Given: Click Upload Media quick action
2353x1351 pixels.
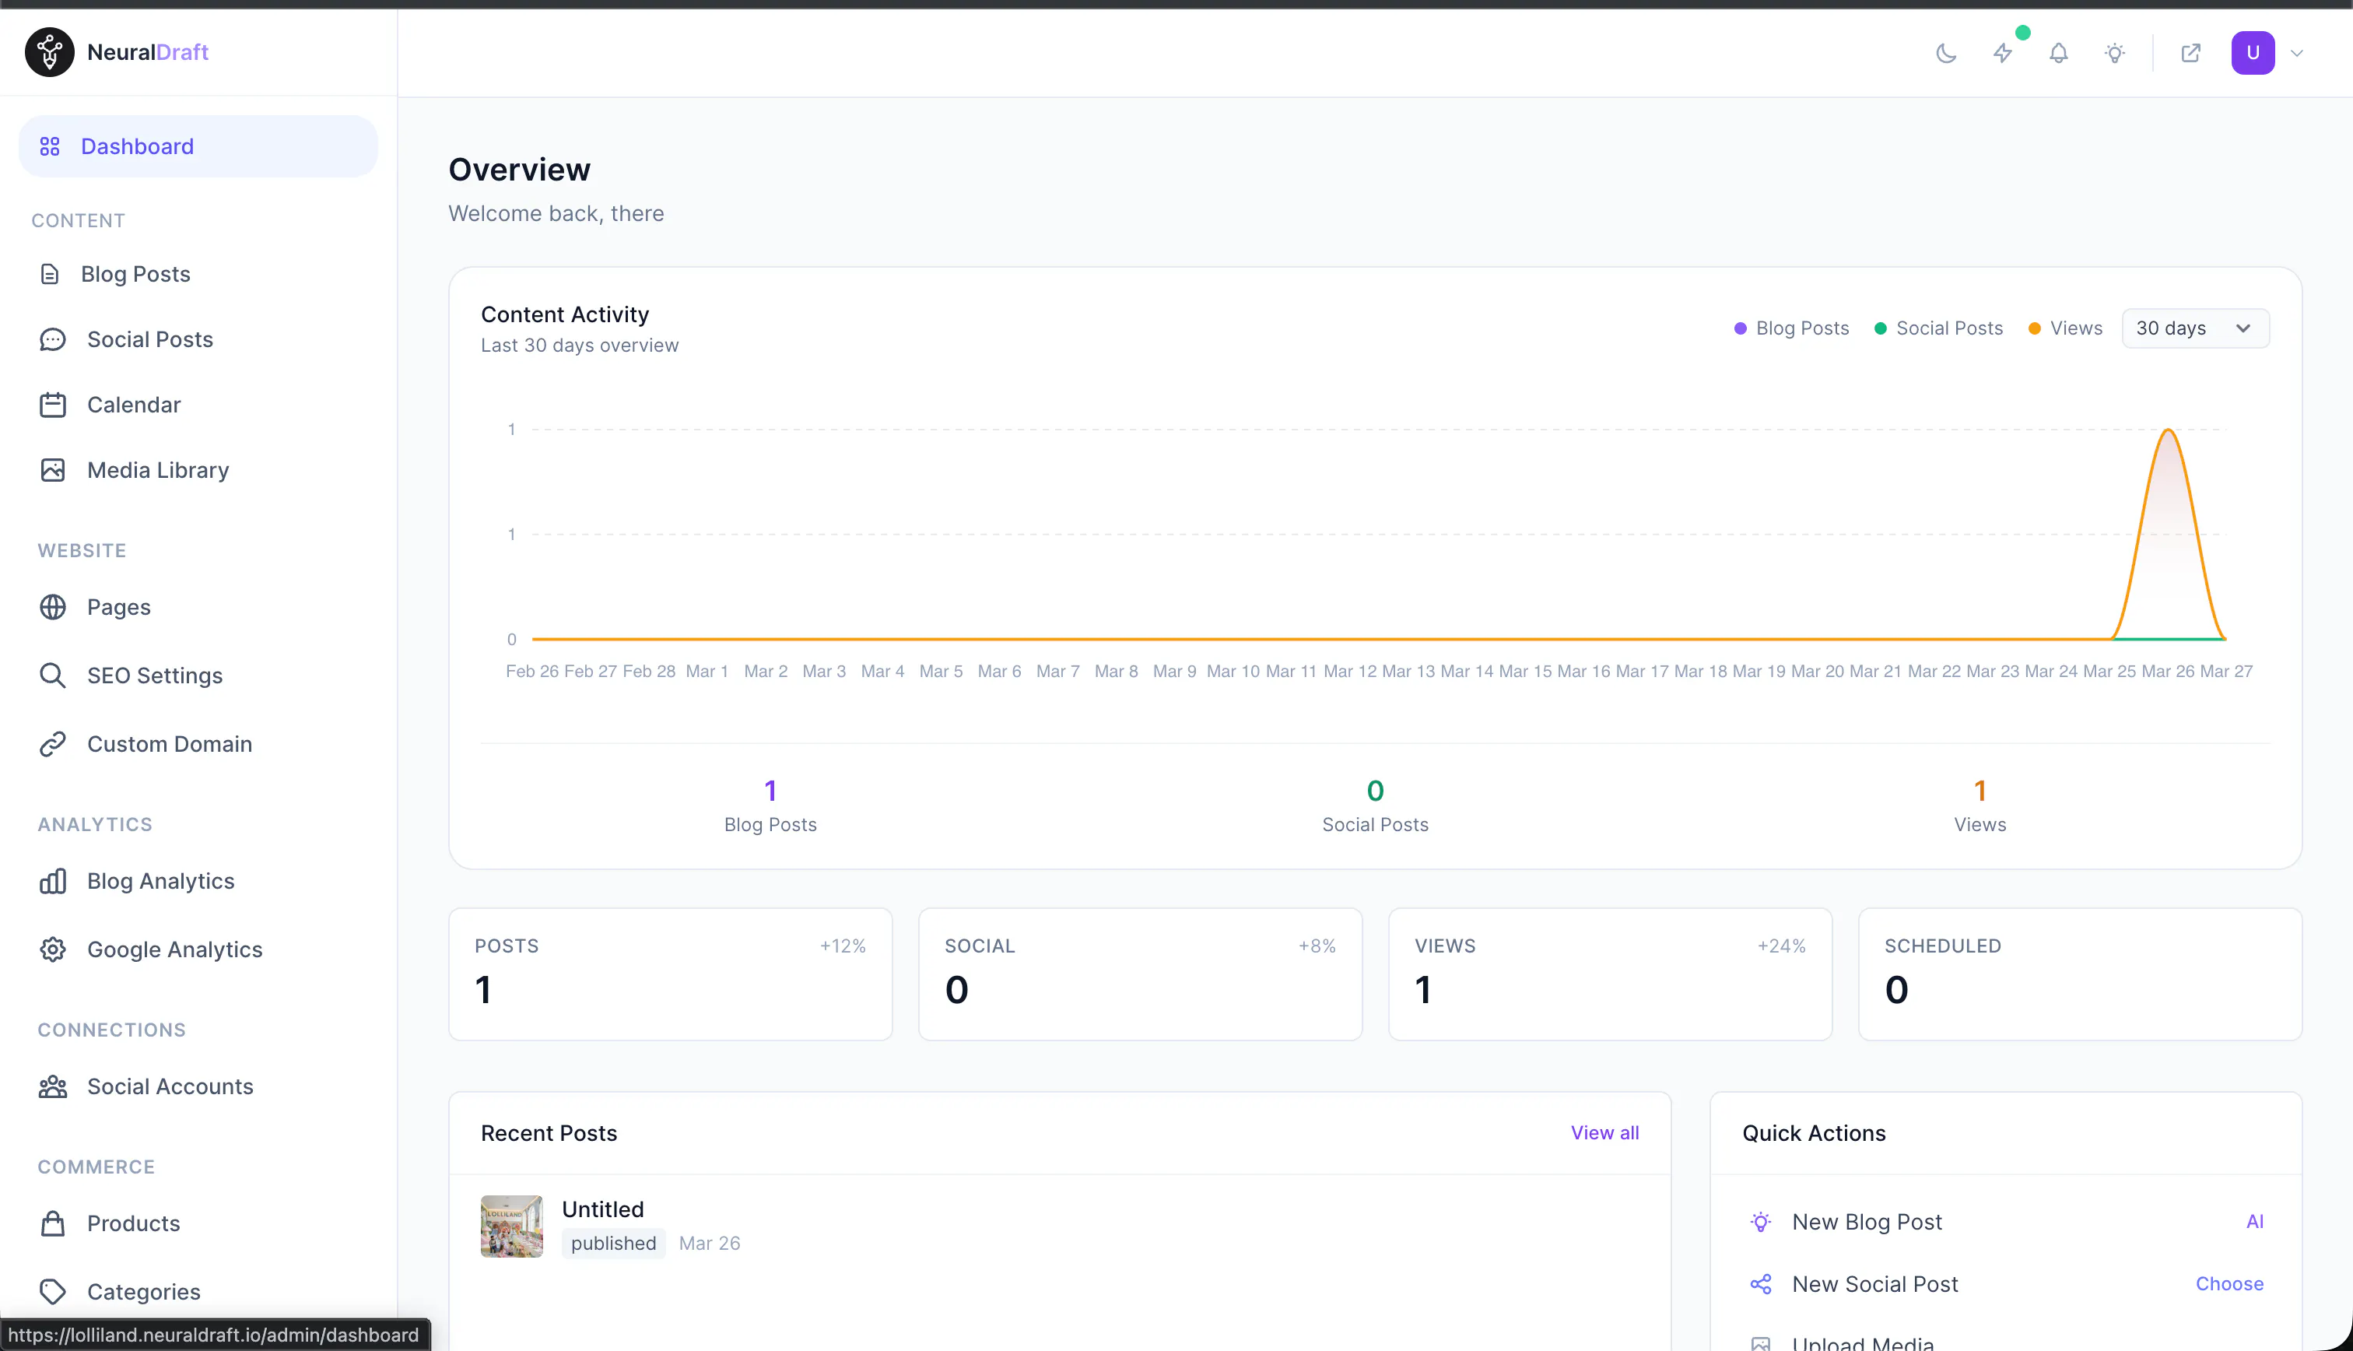Looking at the screenshot, I should 1864,1342.
